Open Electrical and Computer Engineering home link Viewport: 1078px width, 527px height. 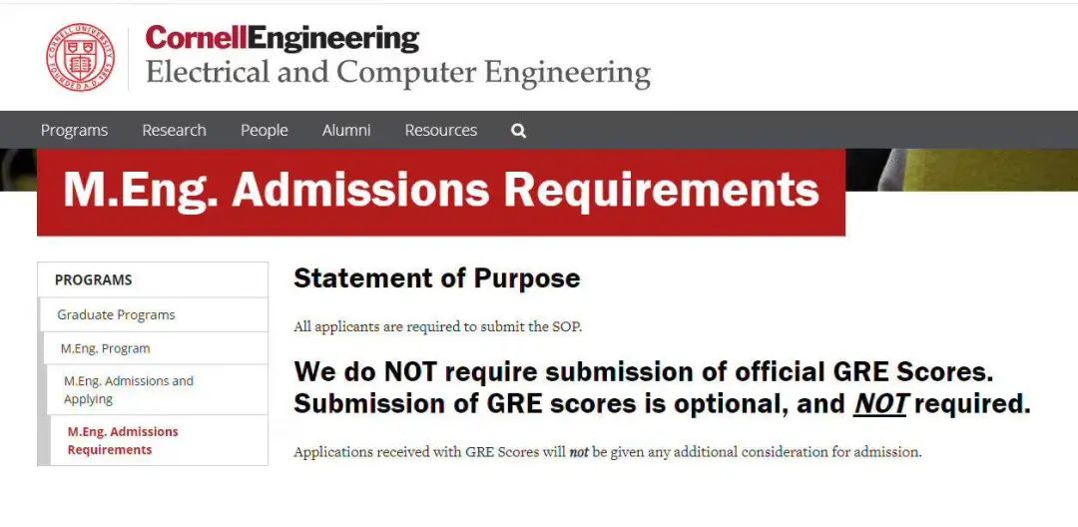[397, 73]
